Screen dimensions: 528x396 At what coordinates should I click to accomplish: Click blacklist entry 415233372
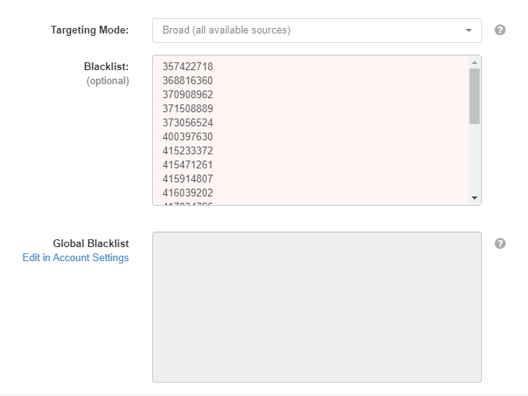[x=188, y=151]
